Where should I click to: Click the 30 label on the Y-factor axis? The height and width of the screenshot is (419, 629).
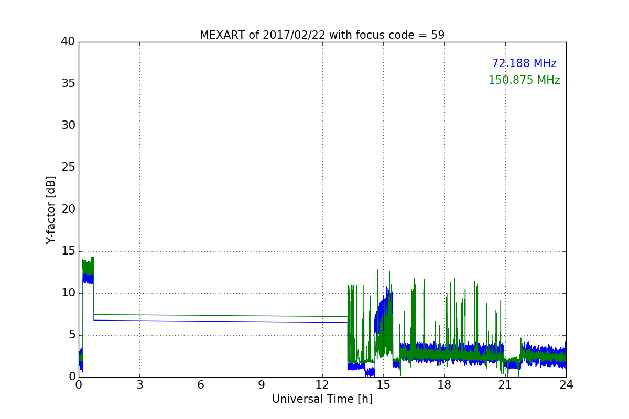click(68, 126)
